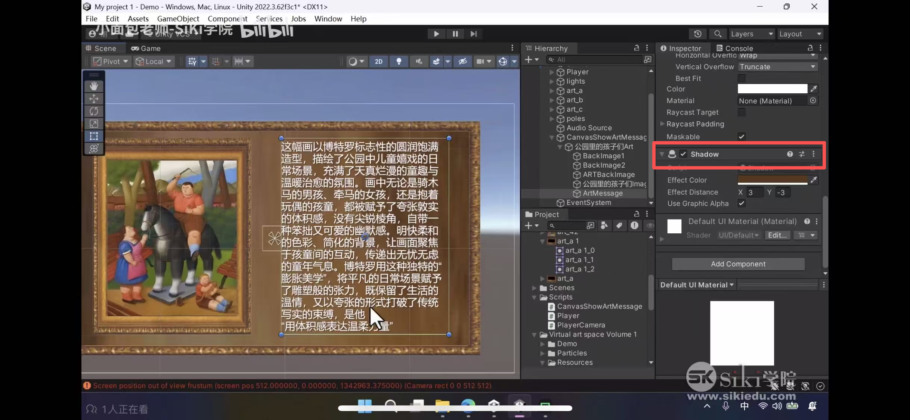Select the Scale tool
910x420 pixels.
[x=94, y=124]
